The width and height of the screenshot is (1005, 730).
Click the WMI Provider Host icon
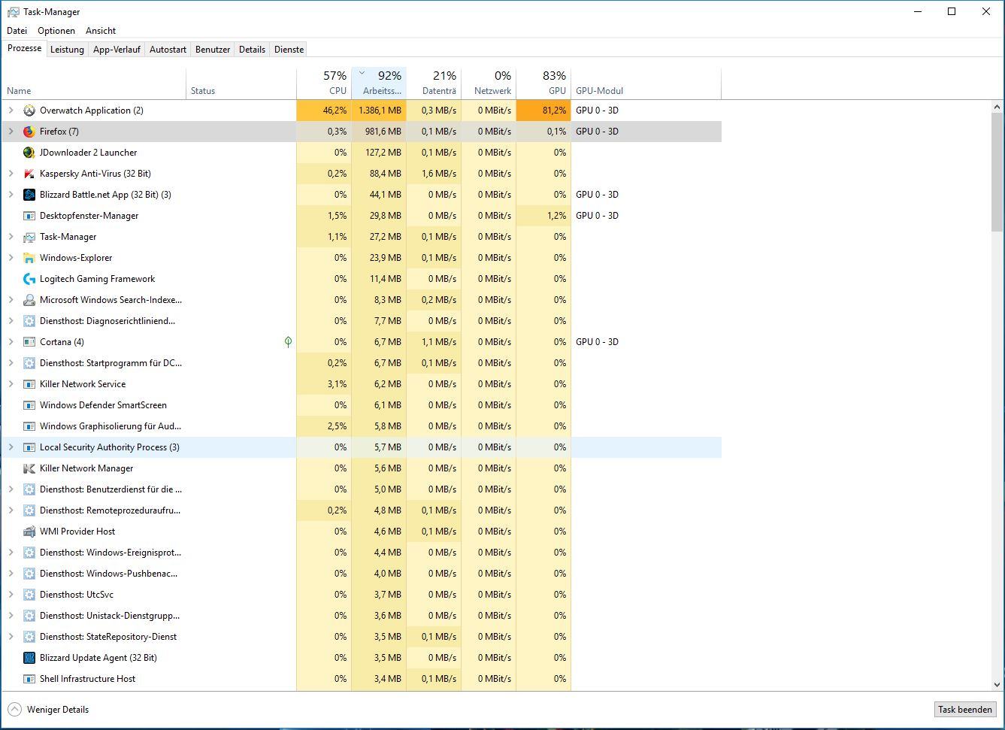29,532
